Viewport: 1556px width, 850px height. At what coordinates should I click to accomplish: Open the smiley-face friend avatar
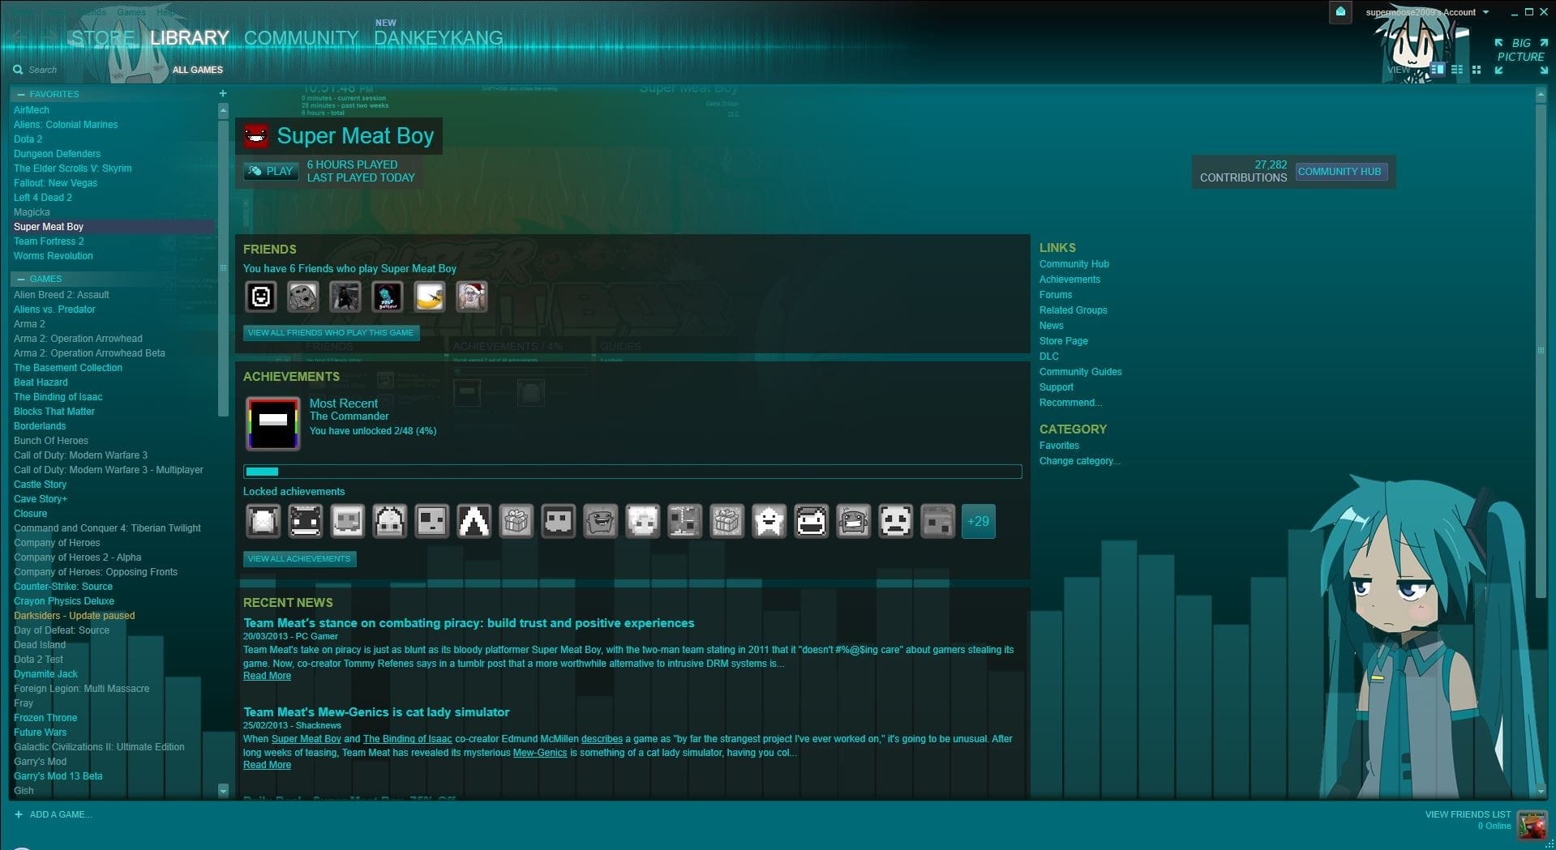260,297
